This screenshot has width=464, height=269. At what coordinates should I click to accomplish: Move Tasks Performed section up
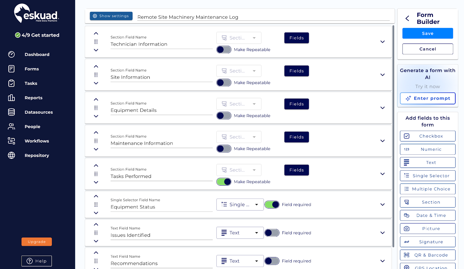(96, 166)
